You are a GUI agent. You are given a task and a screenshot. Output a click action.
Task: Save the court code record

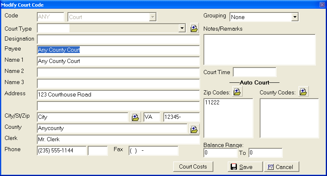pos(245,166)
